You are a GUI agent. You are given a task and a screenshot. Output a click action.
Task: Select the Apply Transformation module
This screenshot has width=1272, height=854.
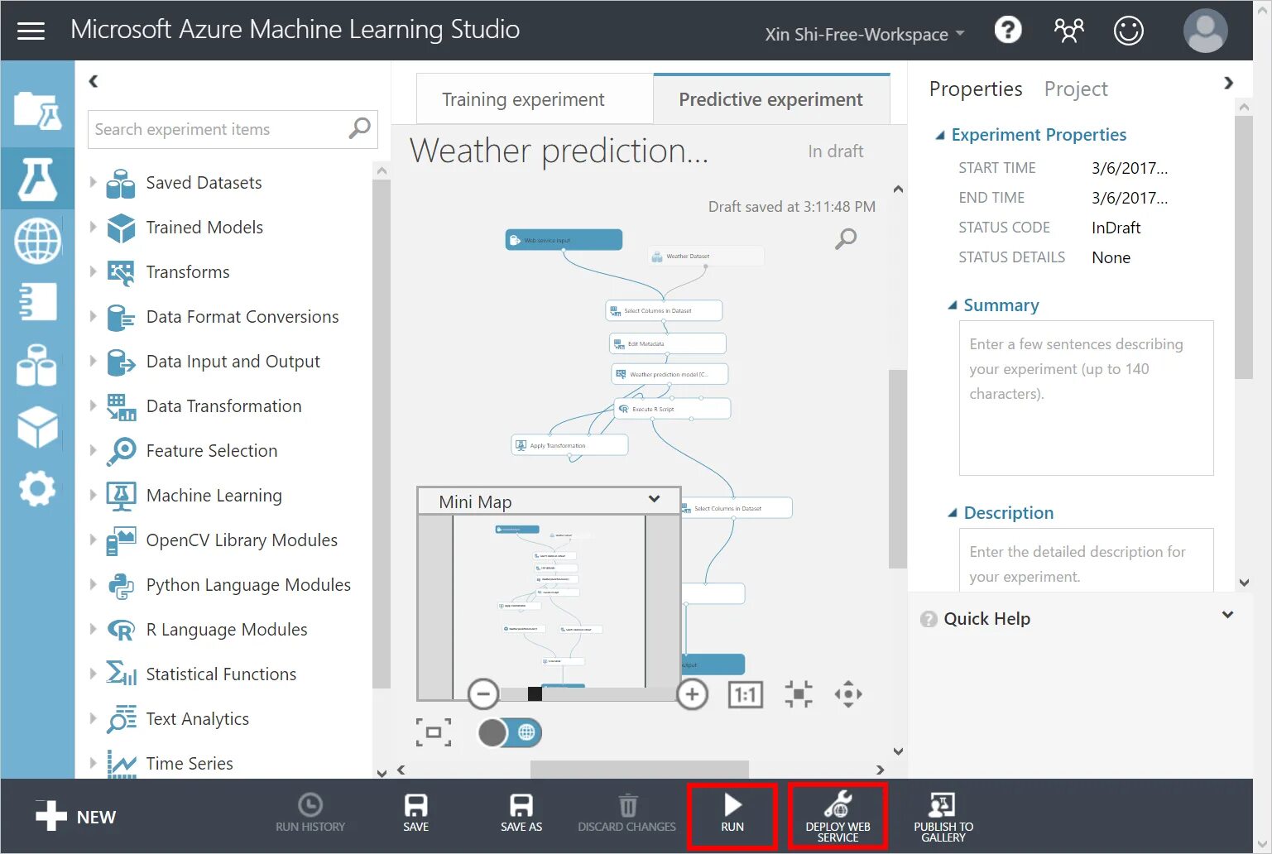[x=569, y=445]
